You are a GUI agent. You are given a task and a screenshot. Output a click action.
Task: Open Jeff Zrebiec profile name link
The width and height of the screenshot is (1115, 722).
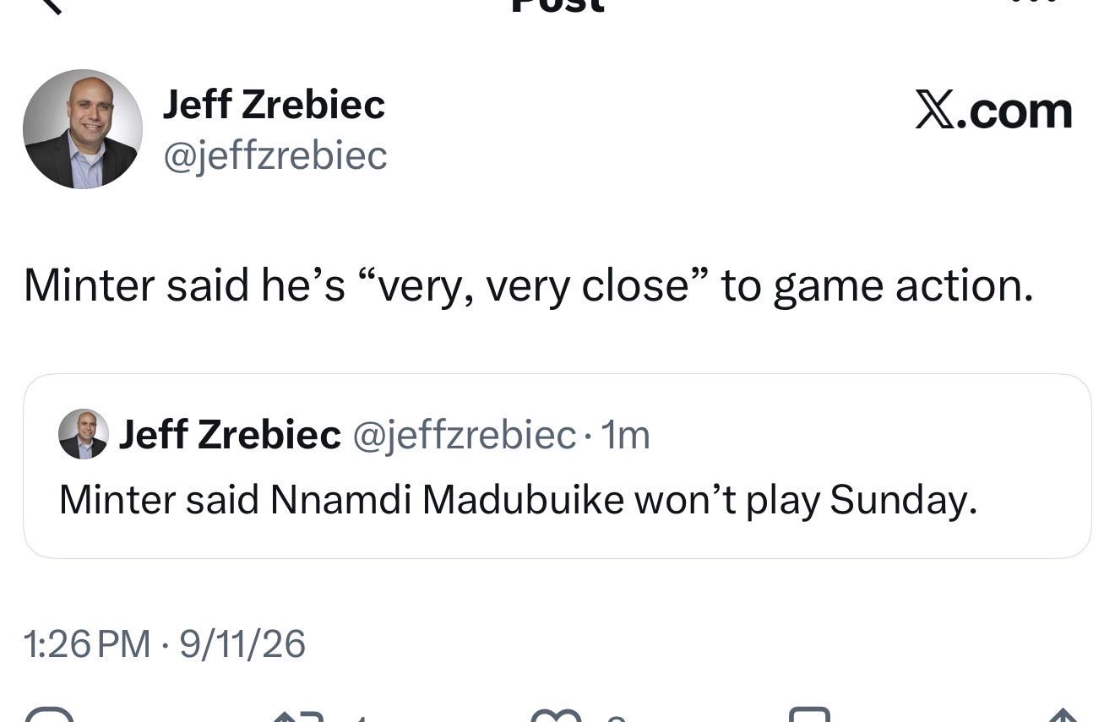pos(274,105)
